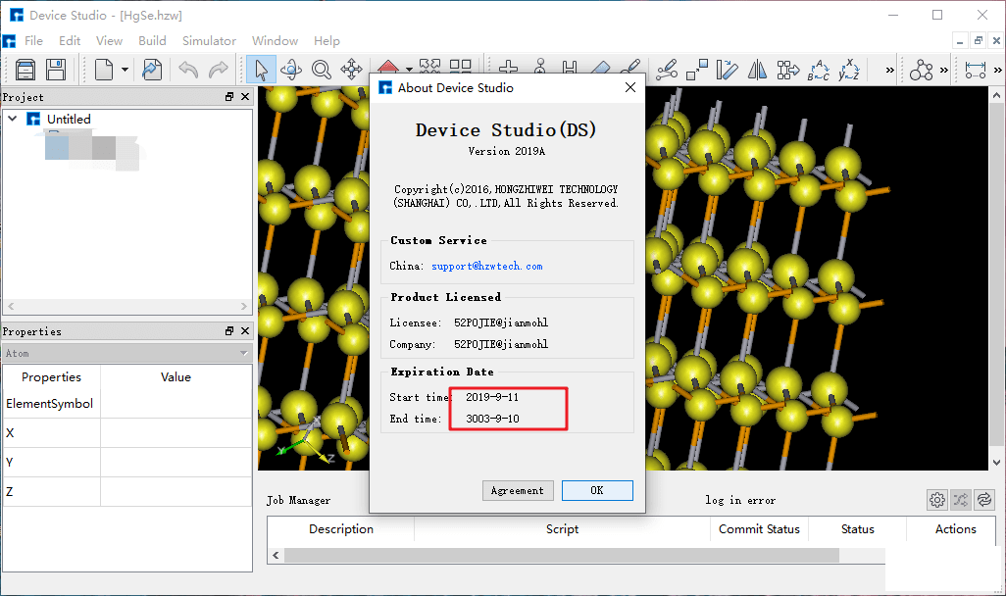The height and width of the screenshot is (596, 1006).
Task: Click the Save floppy disk icon
Action: [56, 70]
